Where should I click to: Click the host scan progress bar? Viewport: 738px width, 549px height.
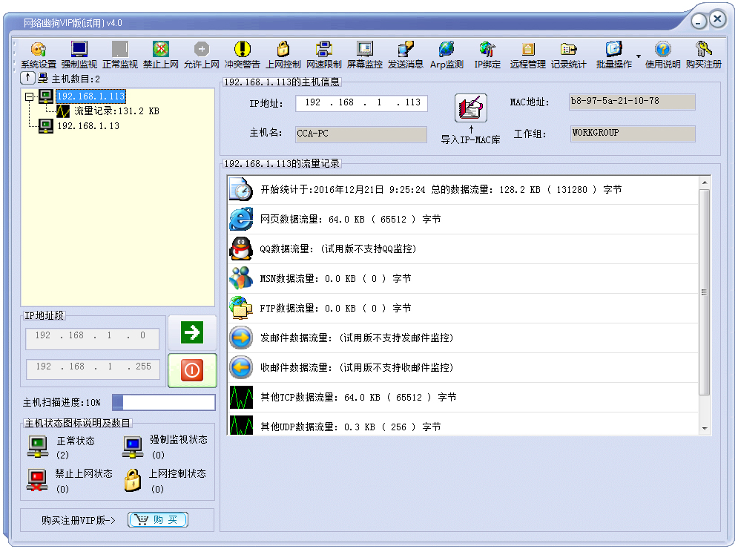165,402
